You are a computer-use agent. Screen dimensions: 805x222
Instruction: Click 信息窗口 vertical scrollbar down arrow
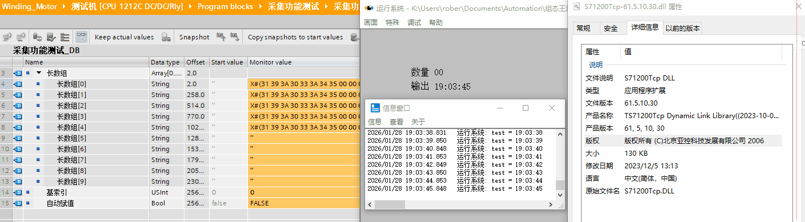point(560,195)
